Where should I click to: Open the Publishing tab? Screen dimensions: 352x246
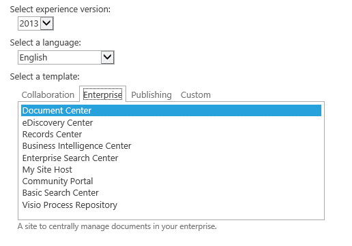coord(151,94)
